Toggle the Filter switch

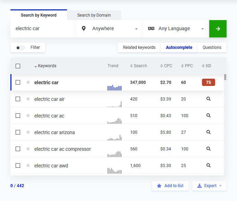click(x=20, y=48)
